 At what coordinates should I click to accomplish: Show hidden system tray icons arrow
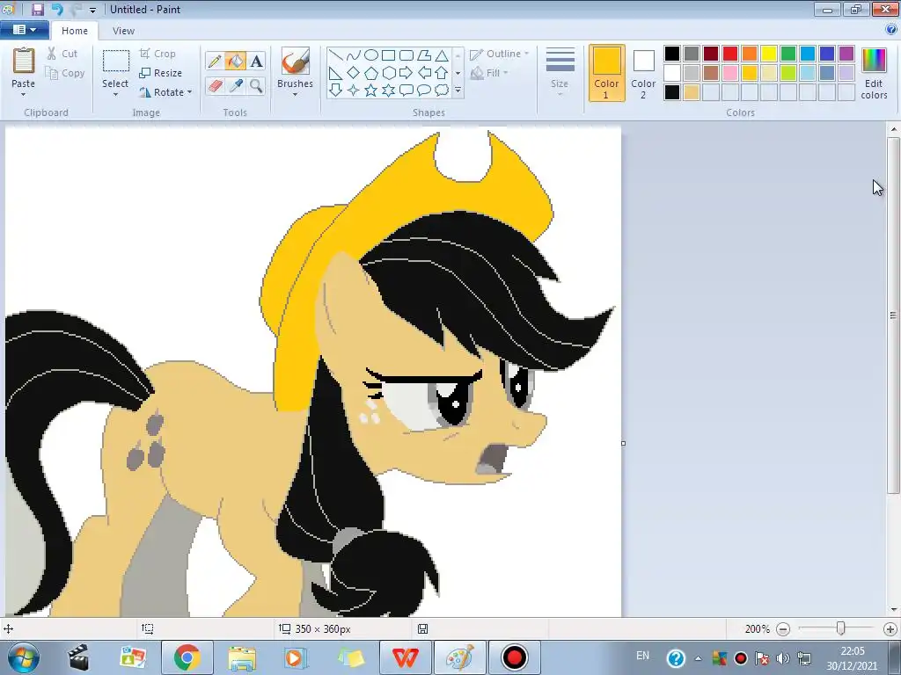point(698,658)
